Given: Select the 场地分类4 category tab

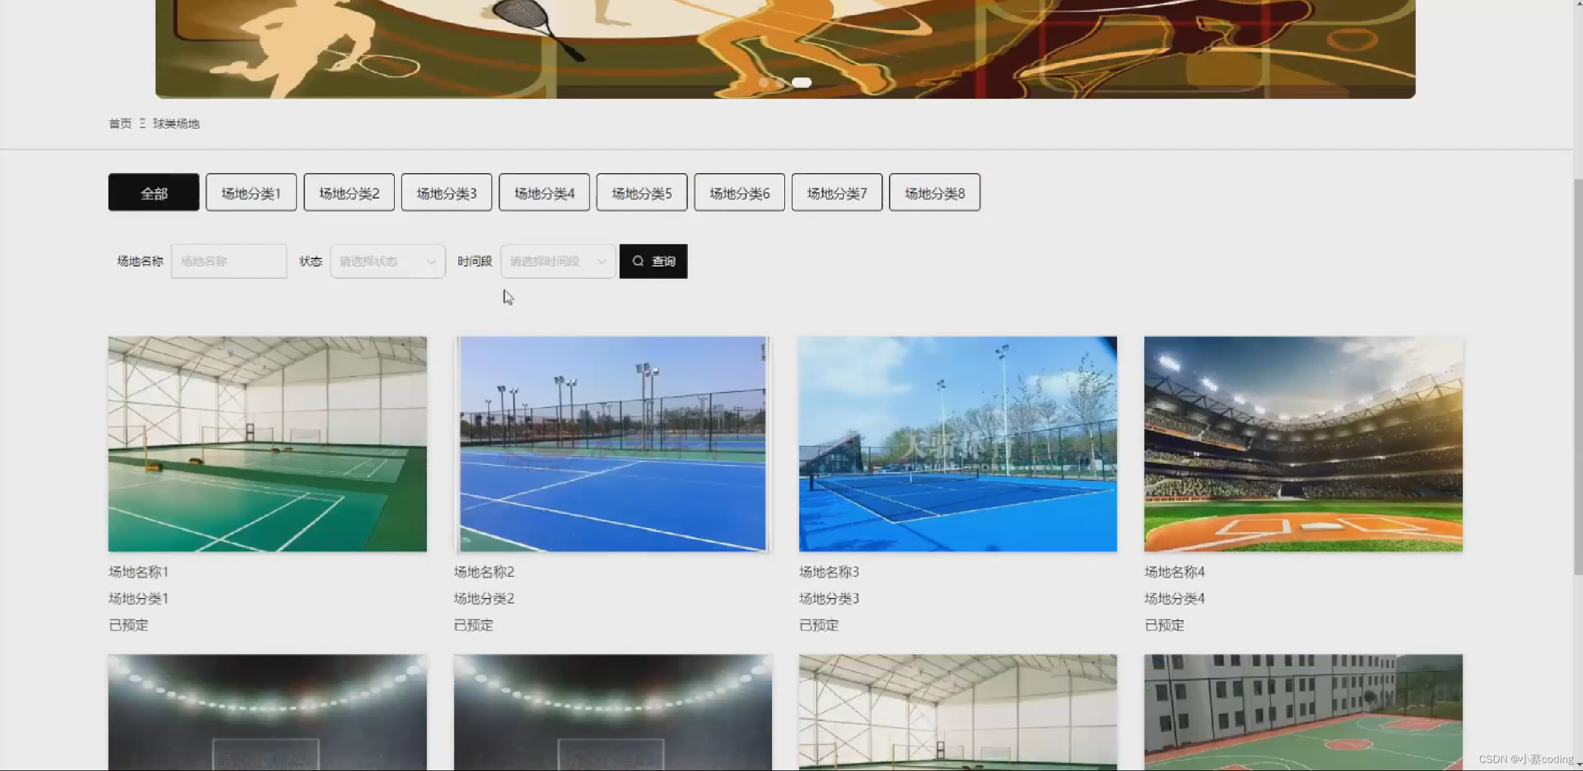Looking at the screenshot, I should click(544, 193).
